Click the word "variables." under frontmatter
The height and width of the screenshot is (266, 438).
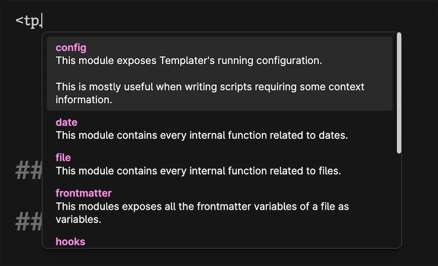coord(78,219)
